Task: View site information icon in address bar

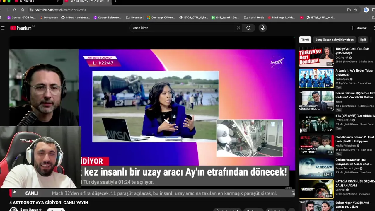Action: 31,10
